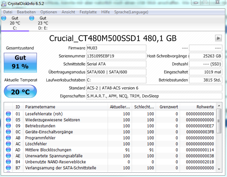The width and height of the screenshot is (227, 177).
Task: Click status icon of Programmfehler row
Action: 8,138
